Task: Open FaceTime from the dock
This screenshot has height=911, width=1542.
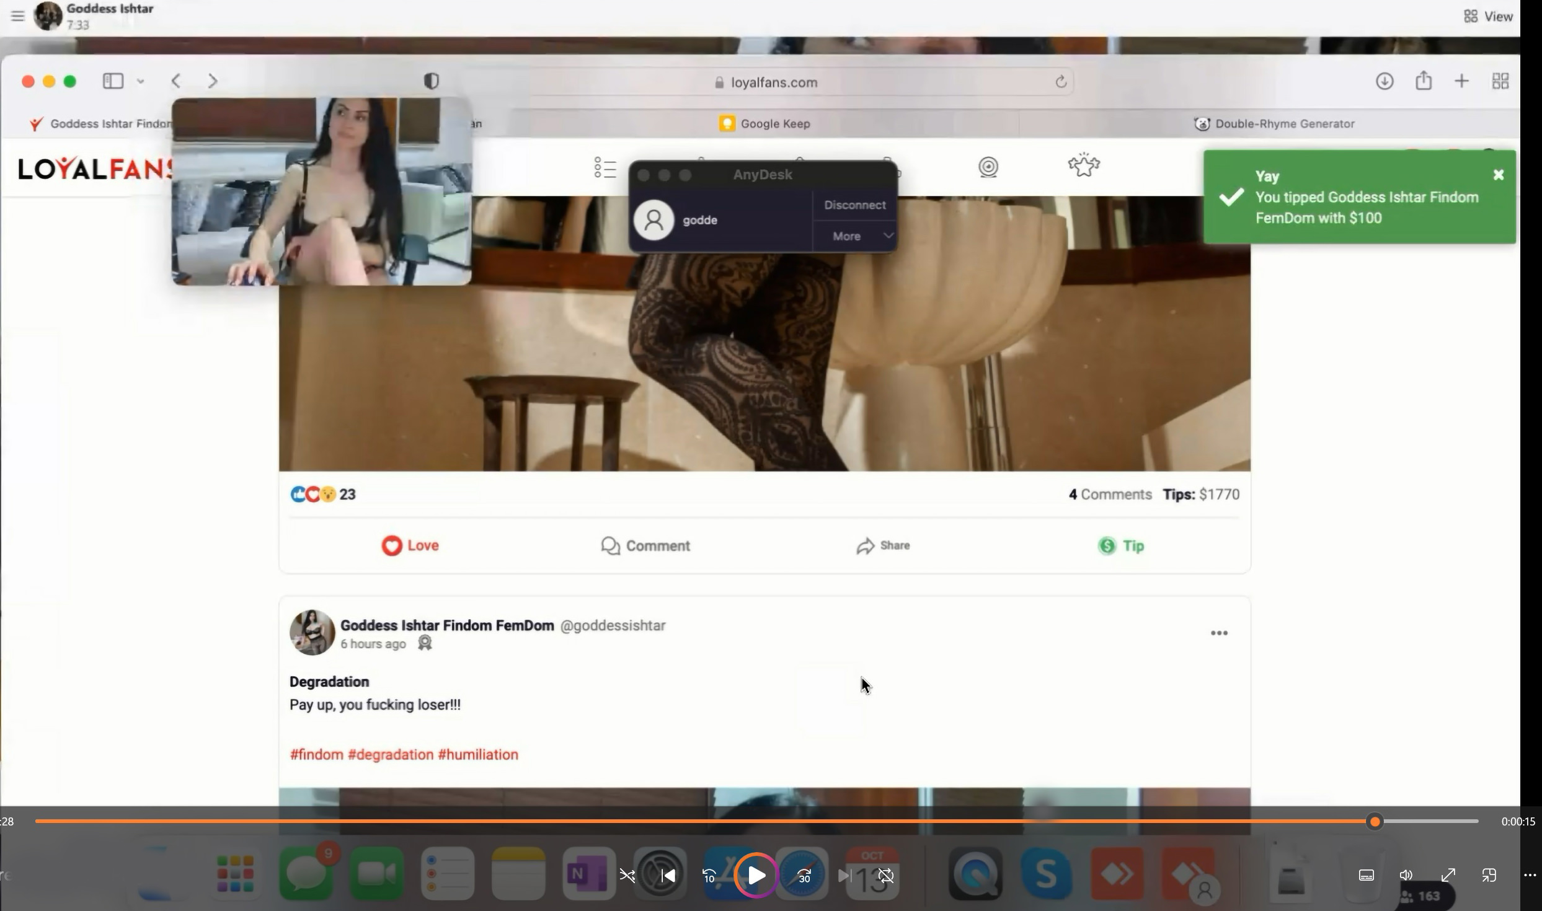Action: [377, 874]
